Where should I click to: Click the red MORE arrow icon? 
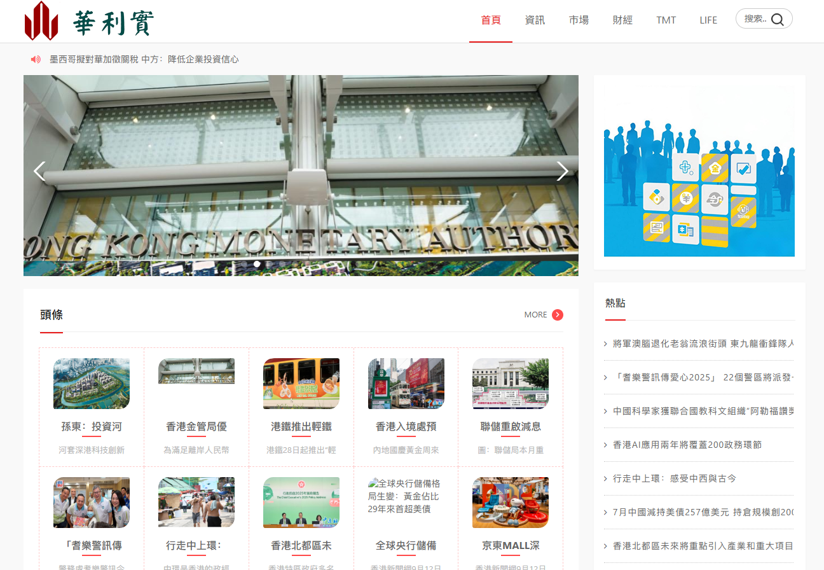tap(558, 315)
